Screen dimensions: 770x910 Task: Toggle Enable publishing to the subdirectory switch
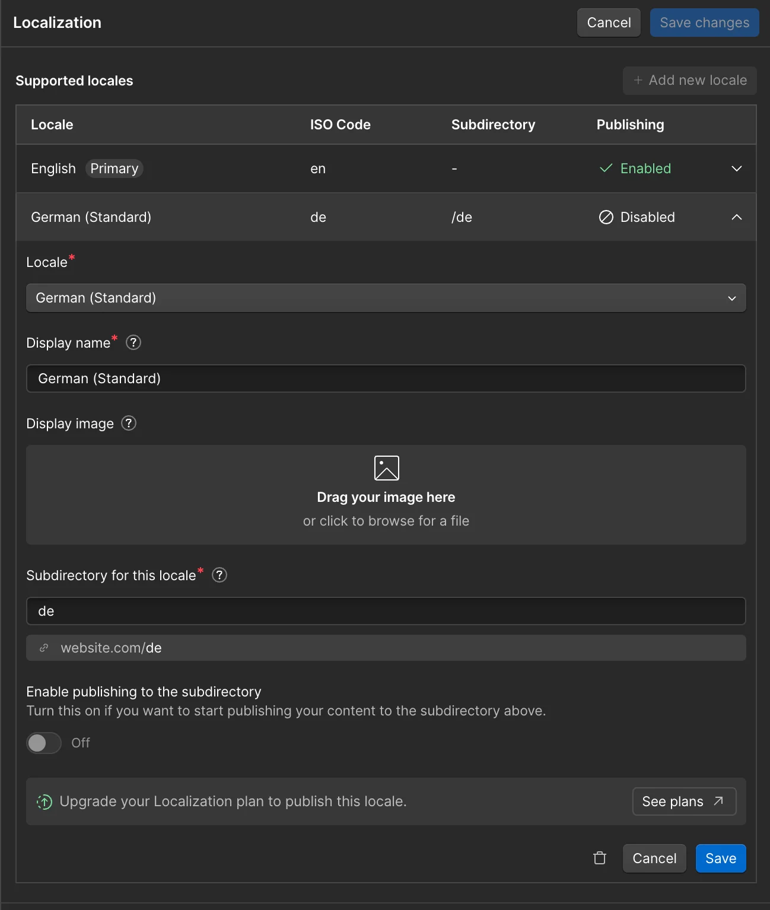click(44, 743)
